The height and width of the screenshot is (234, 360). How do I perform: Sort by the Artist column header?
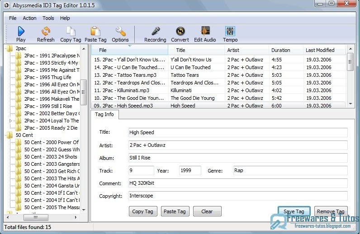point(246,50)
